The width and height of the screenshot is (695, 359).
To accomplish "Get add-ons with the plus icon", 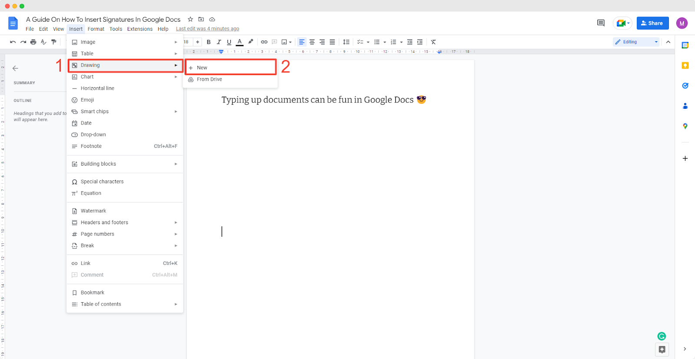I will pos(685,158).
